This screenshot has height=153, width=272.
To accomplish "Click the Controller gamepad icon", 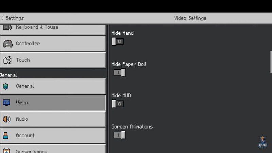I will 7,44.
